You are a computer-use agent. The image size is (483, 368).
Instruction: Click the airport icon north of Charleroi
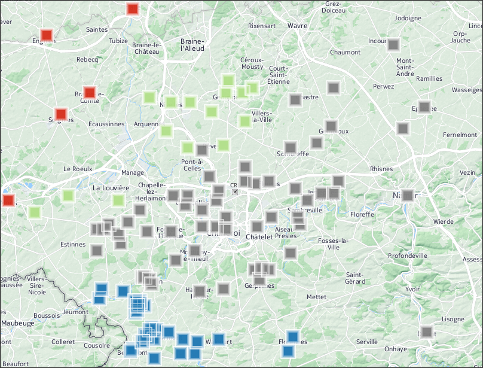pos(236,192)
